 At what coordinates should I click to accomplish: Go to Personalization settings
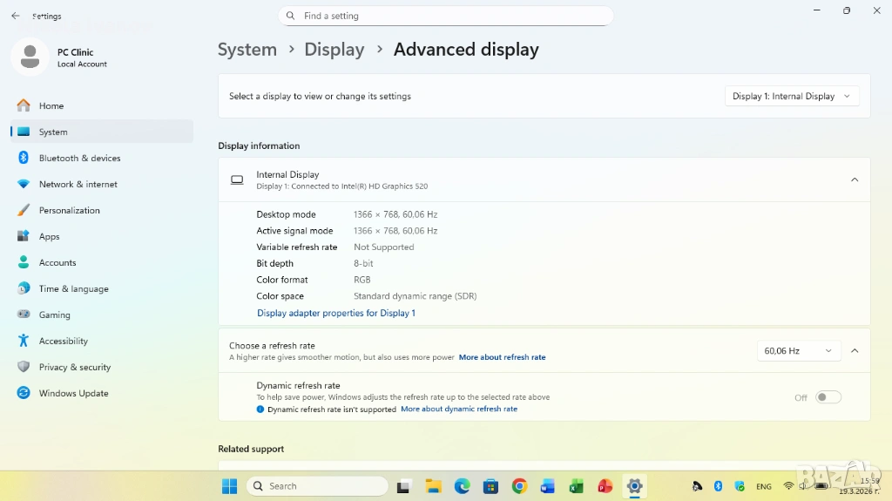[x=69, y=210]
